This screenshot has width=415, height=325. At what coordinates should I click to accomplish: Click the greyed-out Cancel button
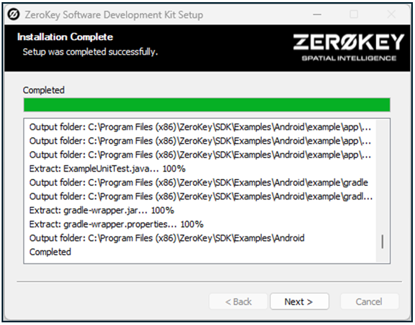(x=369, y=302)
